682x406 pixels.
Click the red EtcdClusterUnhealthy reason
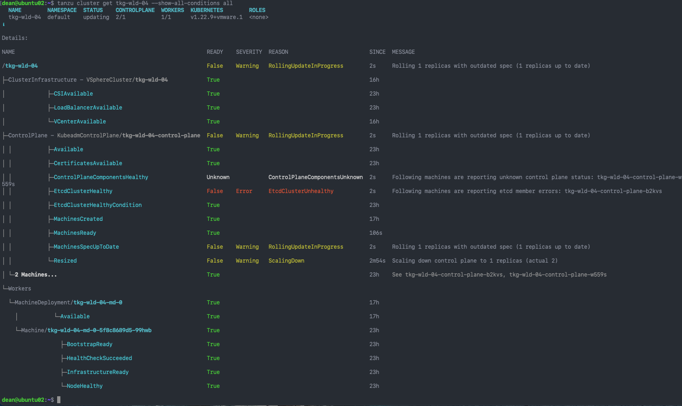click(301, 191)
